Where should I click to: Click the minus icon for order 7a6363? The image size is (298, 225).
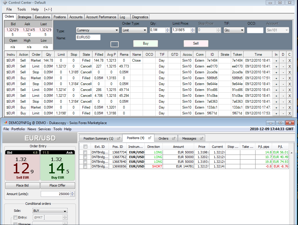[283, 101]
